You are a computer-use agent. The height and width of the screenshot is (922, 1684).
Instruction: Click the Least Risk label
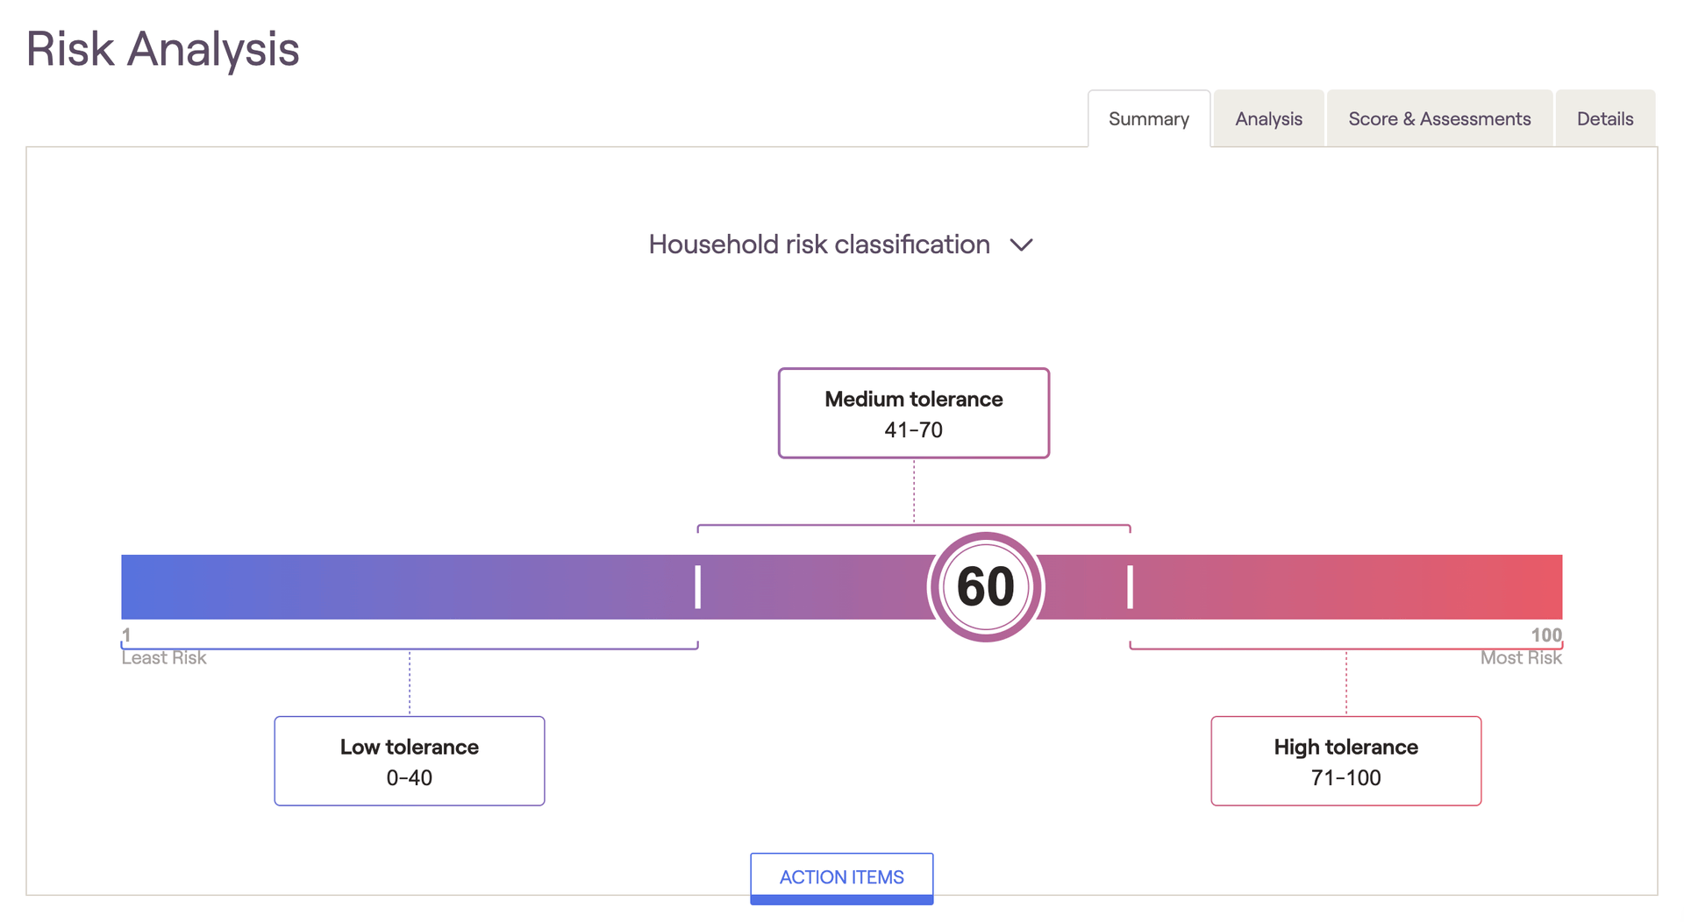164,658
